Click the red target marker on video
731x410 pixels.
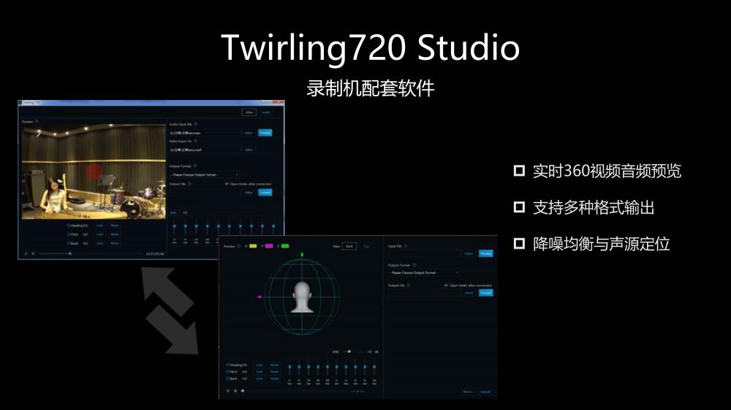tap(94, 171)
